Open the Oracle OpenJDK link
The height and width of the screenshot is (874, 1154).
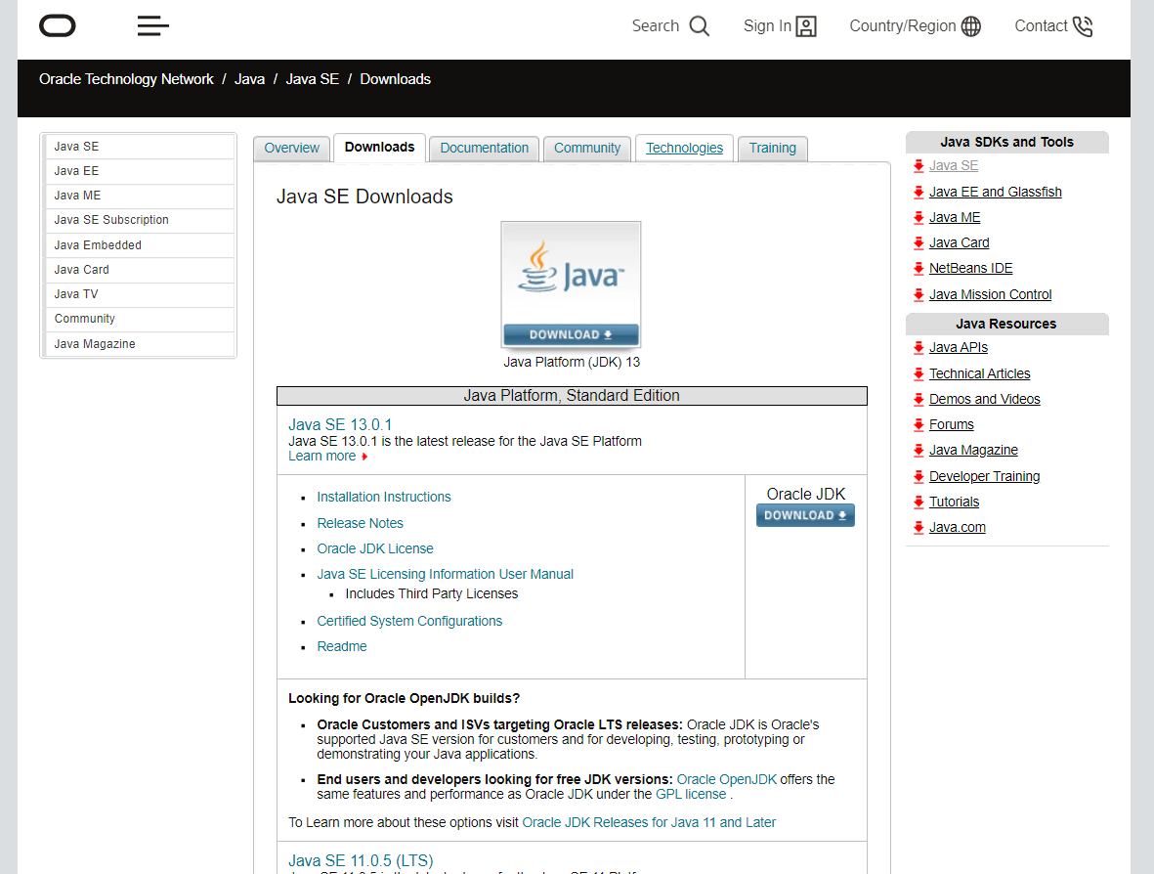point(726,779)
